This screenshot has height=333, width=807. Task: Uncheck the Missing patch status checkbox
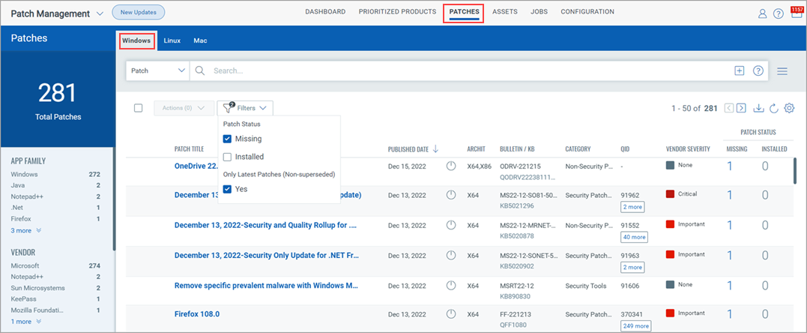pyautogui.click(x=228, y=139)
